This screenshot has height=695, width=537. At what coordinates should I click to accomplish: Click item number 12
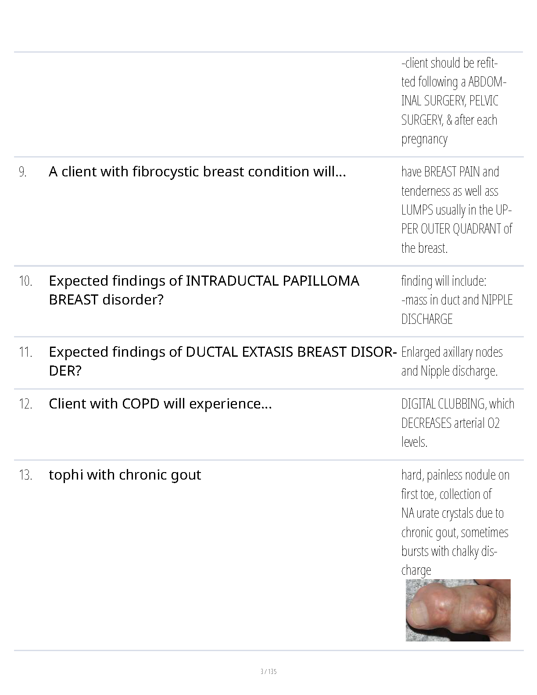click(x=25, y=404)
